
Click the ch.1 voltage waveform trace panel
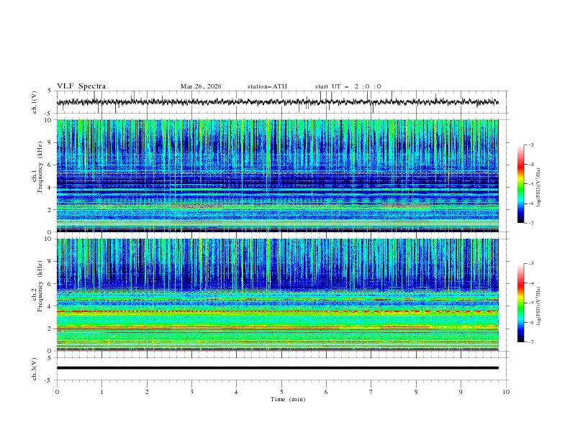click(x=282, y=102)
